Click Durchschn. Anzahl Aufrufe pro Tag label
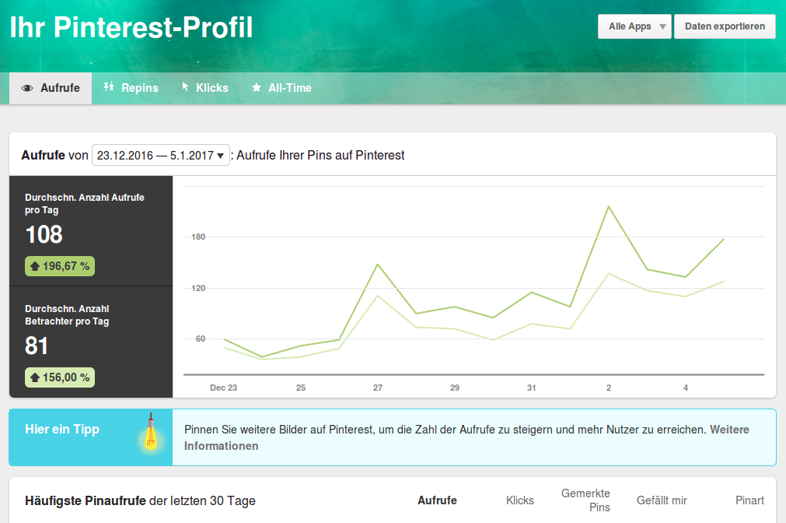 click(85, 204)
